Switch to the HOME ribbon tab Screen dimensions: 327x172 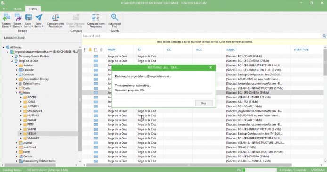pos(17,9)
